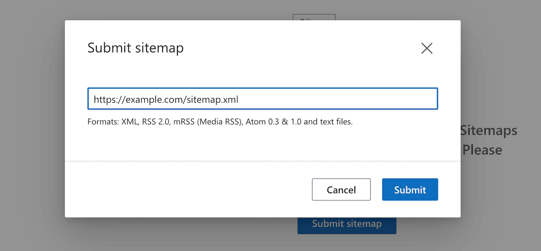Click Submit sitemap button behind the dialog
The height and width of the screenshot is (251, 541).
click(347, 224)
